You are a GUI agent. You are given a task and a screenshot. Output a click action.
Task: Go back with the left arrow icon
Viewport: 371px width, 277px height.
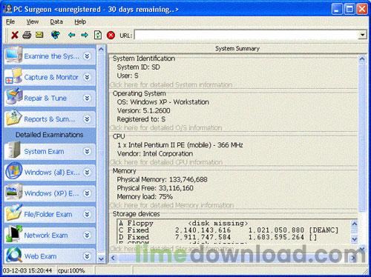(x=71, y=35)
